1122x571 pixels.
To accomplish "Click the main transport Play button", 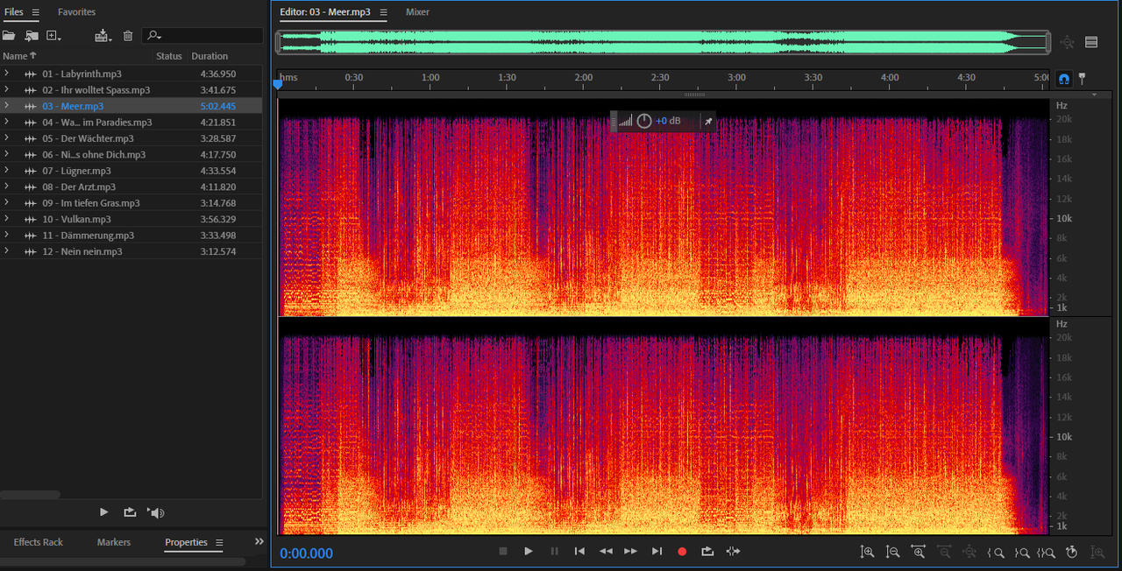I will point(529,551).
